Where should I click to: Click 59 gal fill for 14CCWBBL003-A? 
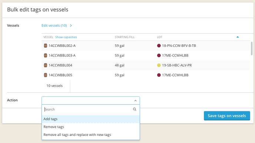119,55
